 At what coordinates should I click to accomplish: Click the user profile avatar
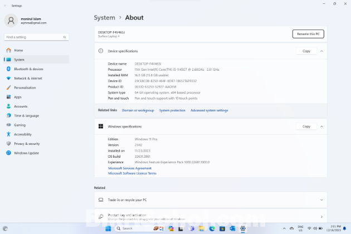(11, 21)
